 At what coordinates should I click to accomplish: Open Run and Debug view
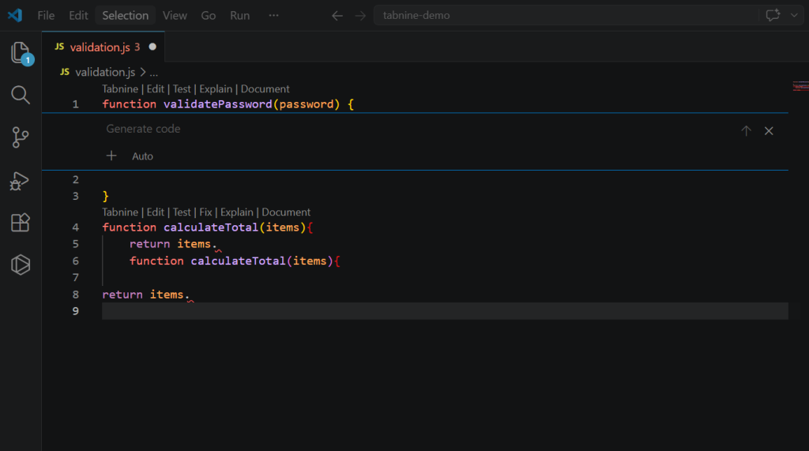pyautogui.click(x=20, y=181)
